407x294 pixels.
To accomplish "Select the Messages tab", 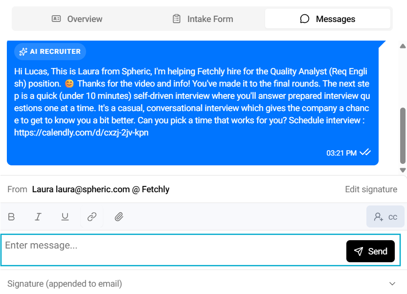I will pyautogui.click(x=328, y=19).
